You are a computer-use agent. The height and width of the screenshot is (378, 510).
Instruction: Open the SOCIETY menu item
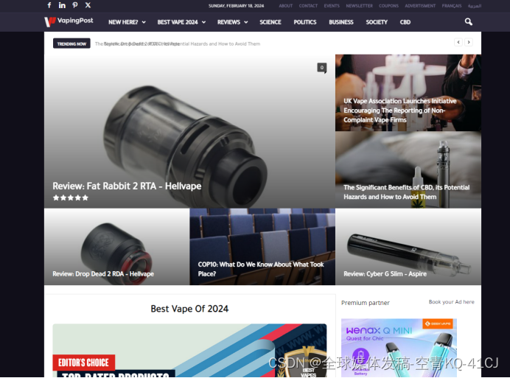[x=377, y=22]
